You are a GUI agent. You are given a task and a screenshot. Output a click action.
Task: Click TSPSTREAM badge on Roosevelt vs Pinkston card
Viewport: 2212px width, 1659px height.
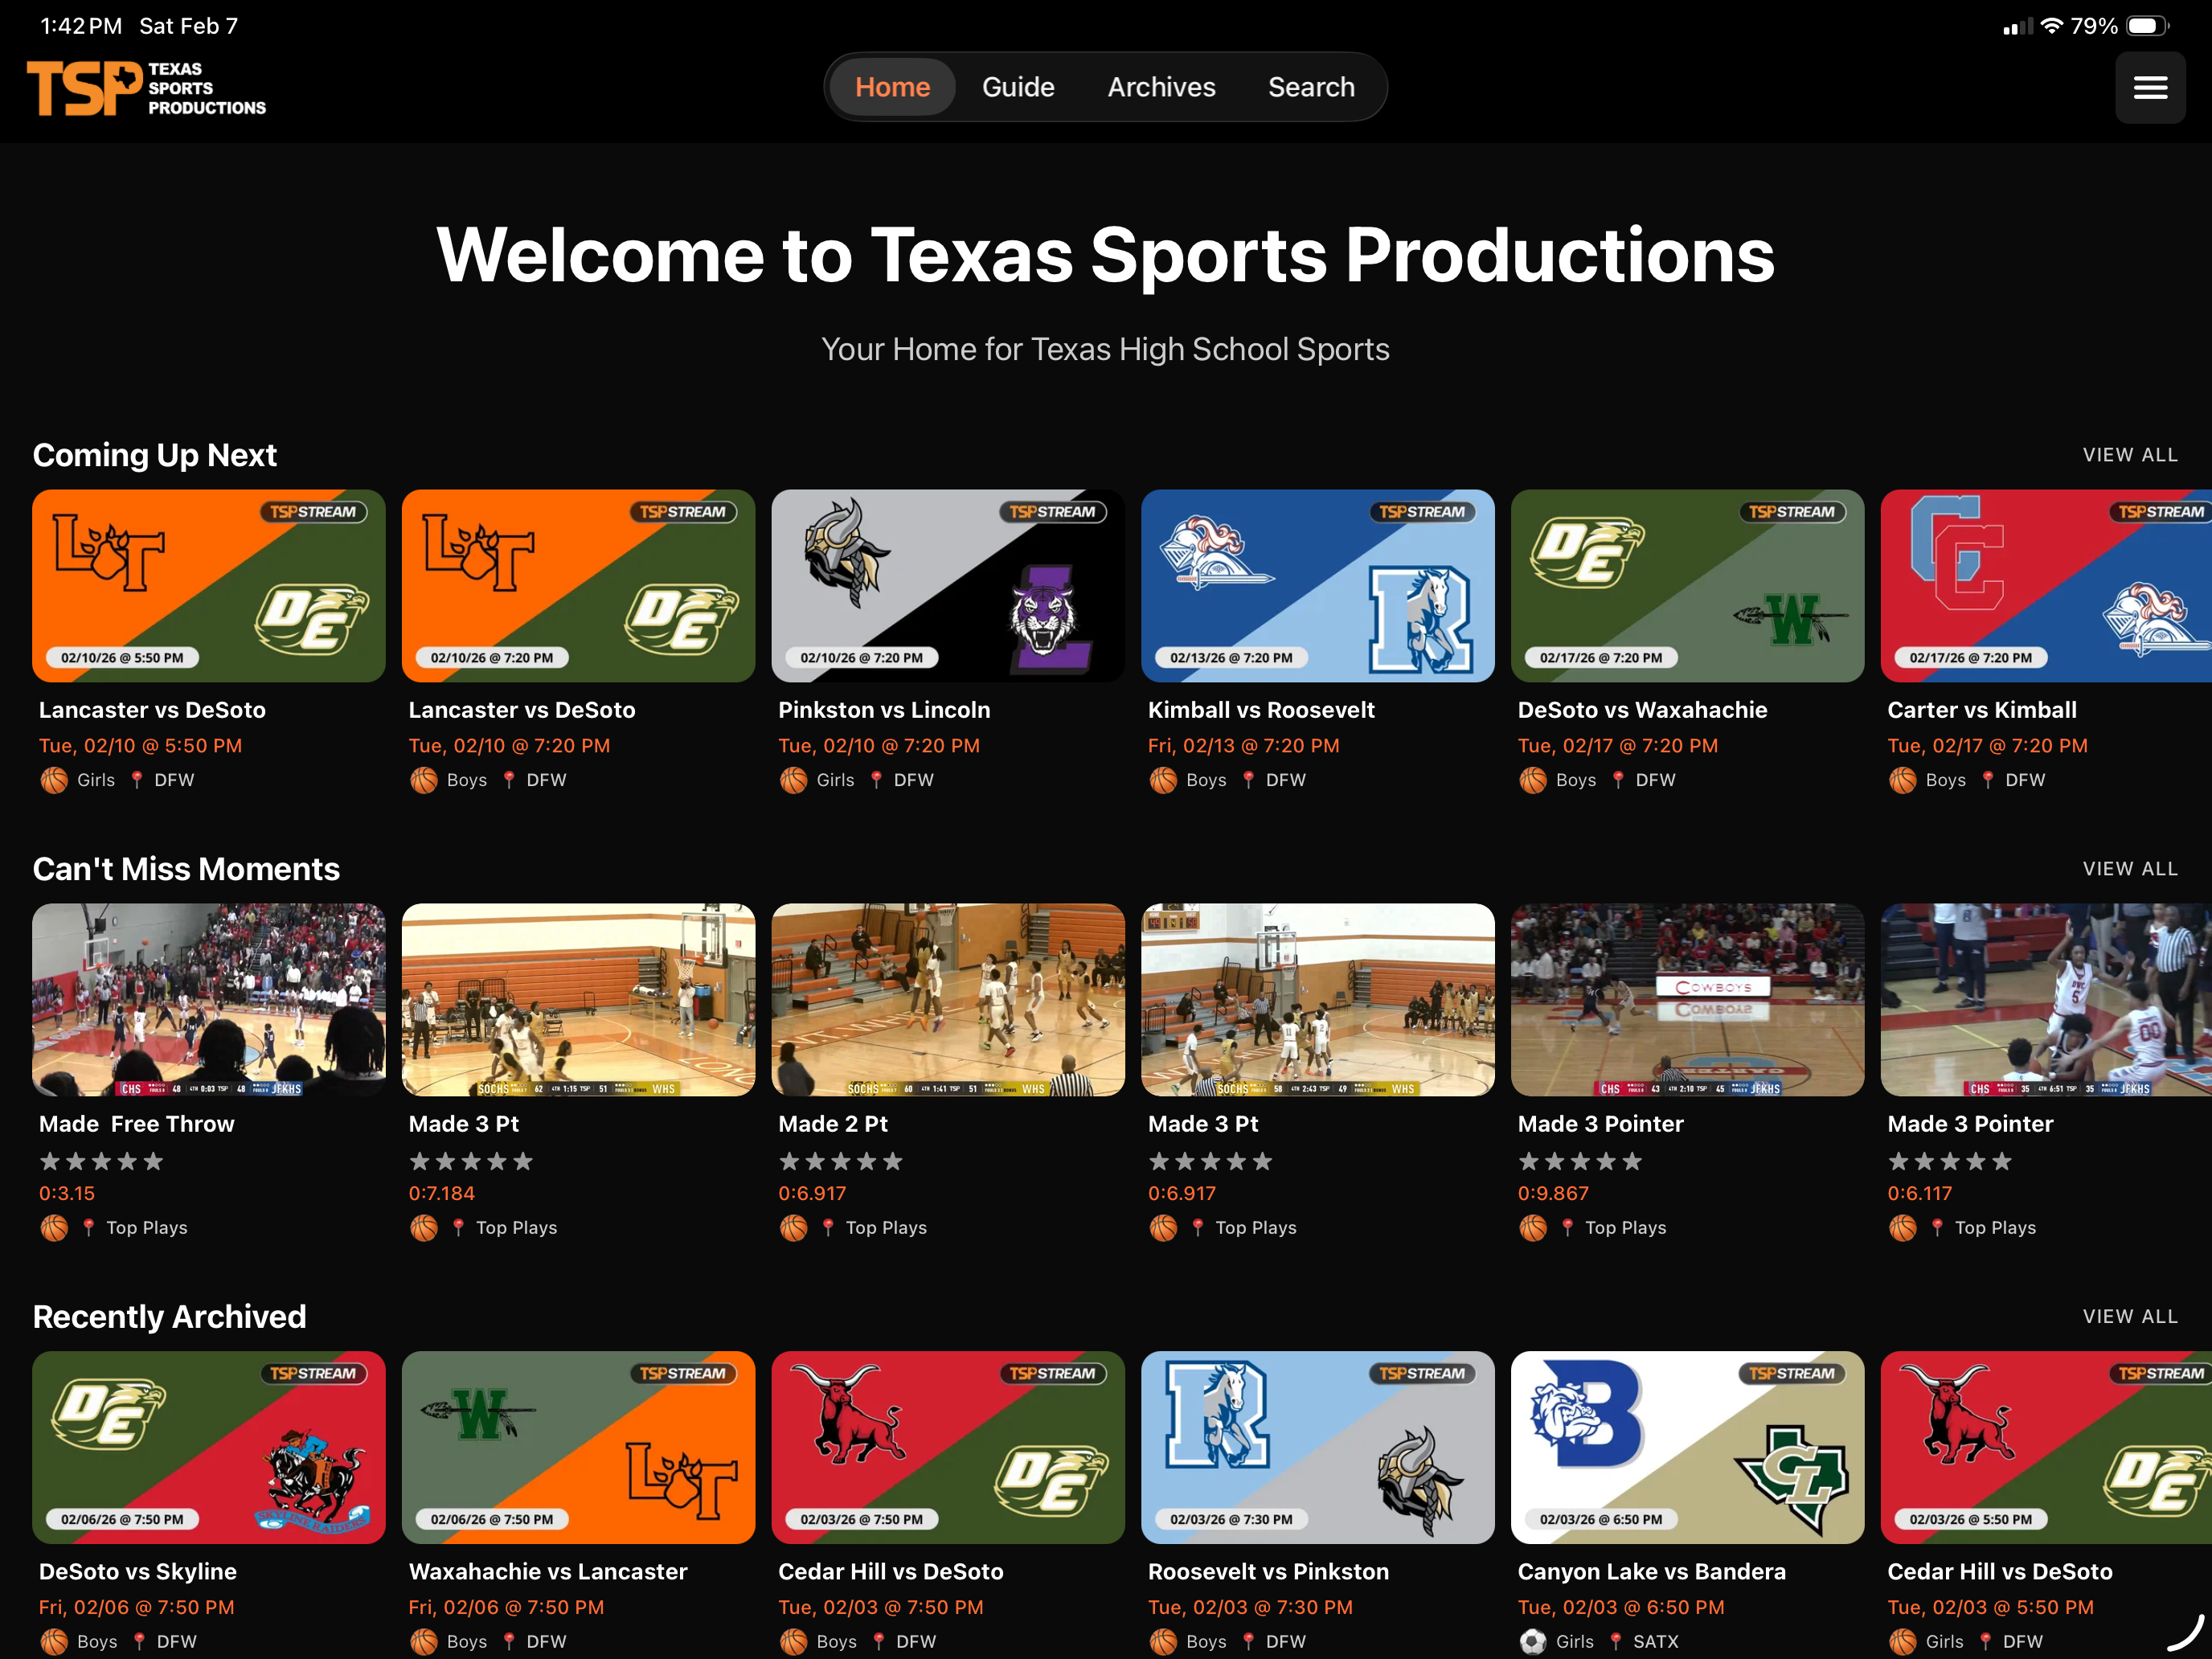coord(1422,1374)
